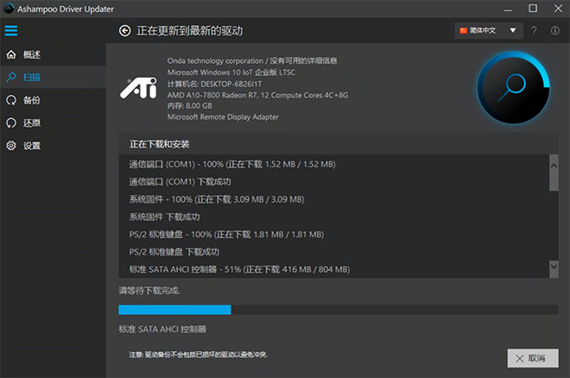Click the back arrow next to 正在更新到最新的驱动
Image resolution: width=570 pixels, height=378 pixels.
point(124,31)
